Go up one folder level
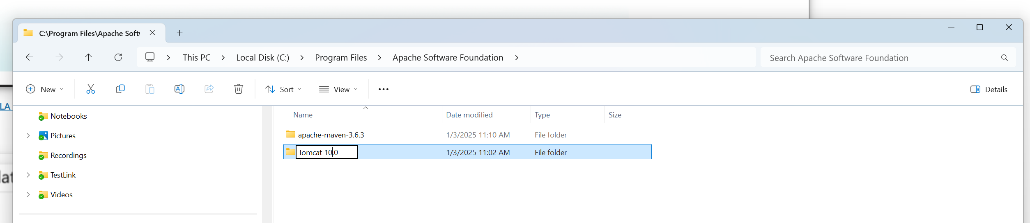 88,58
